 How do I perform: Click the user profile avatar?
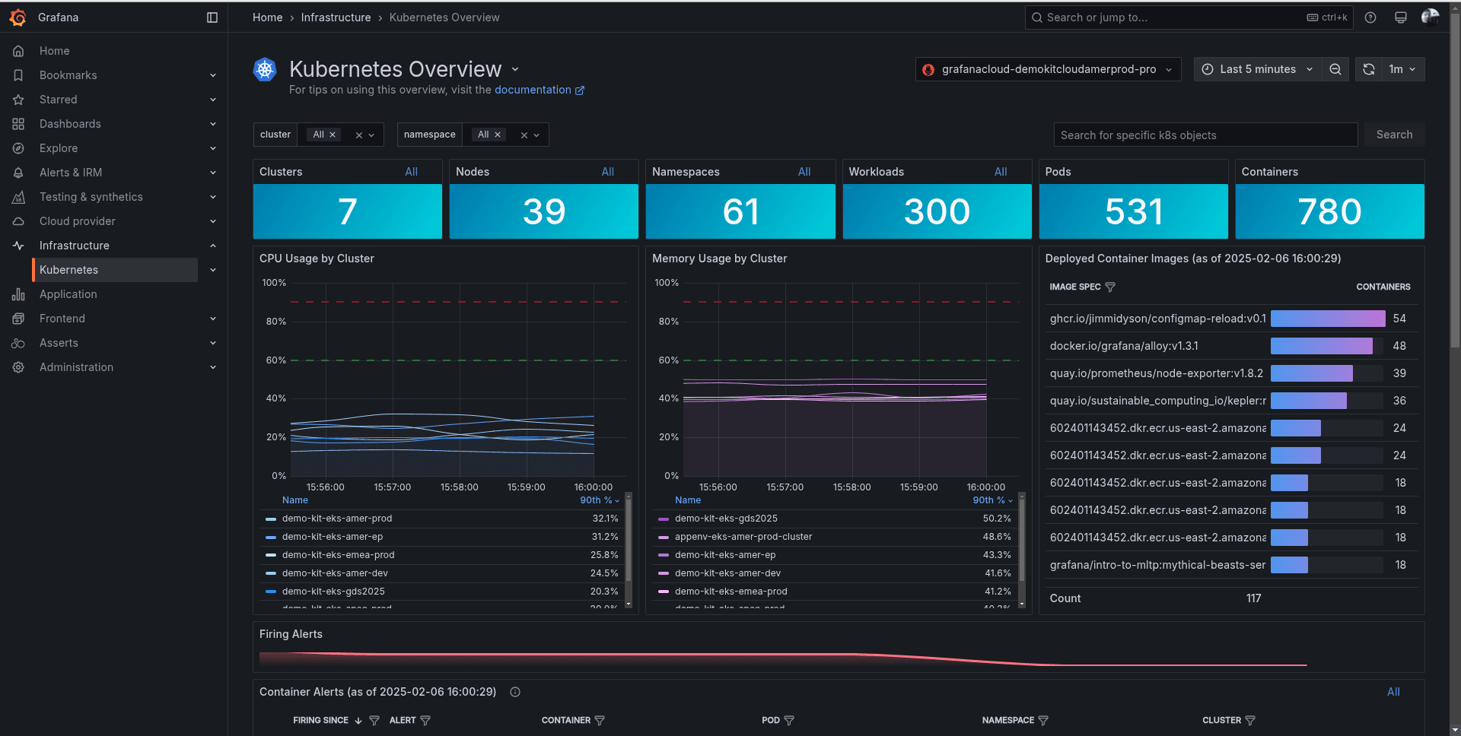click(x=1429, y=17)
